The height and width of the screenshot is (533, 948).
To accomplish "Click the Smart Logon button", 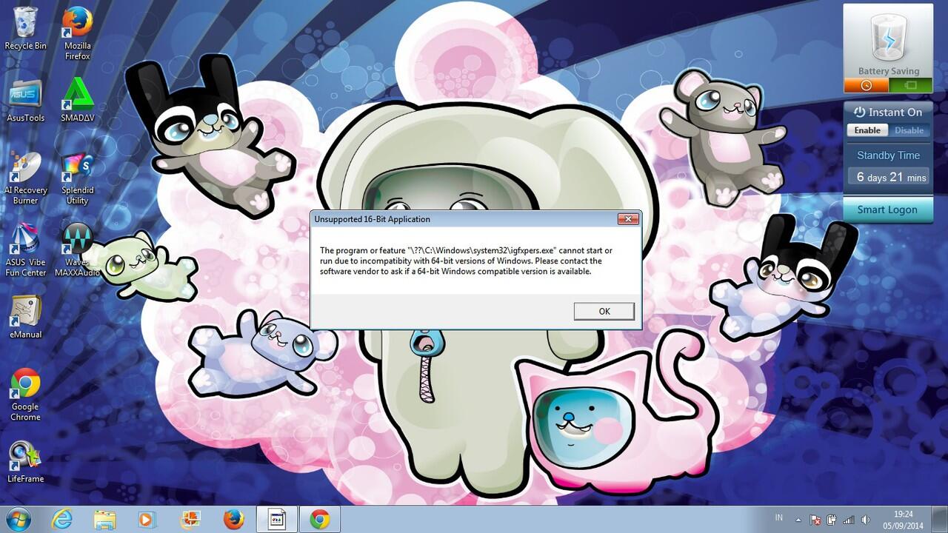I will [x=887, y=209].
